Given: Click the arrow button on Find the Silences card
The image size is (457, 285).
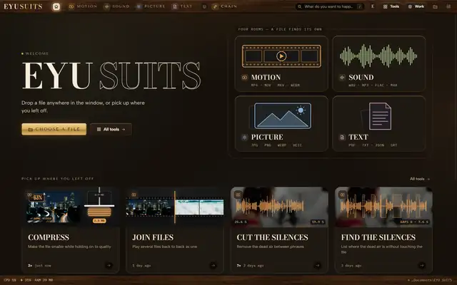Looking at the screenshot, I should [422, 265].
